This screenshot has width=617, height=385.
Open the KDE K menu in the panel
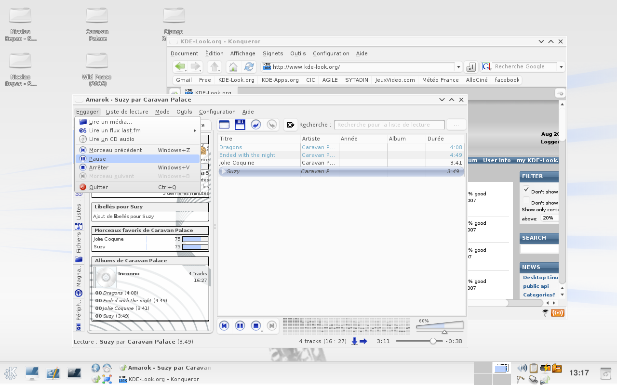(11, 373)
